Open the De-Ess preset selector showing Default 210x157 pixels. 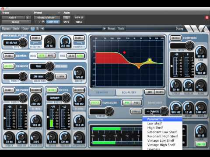58,98
